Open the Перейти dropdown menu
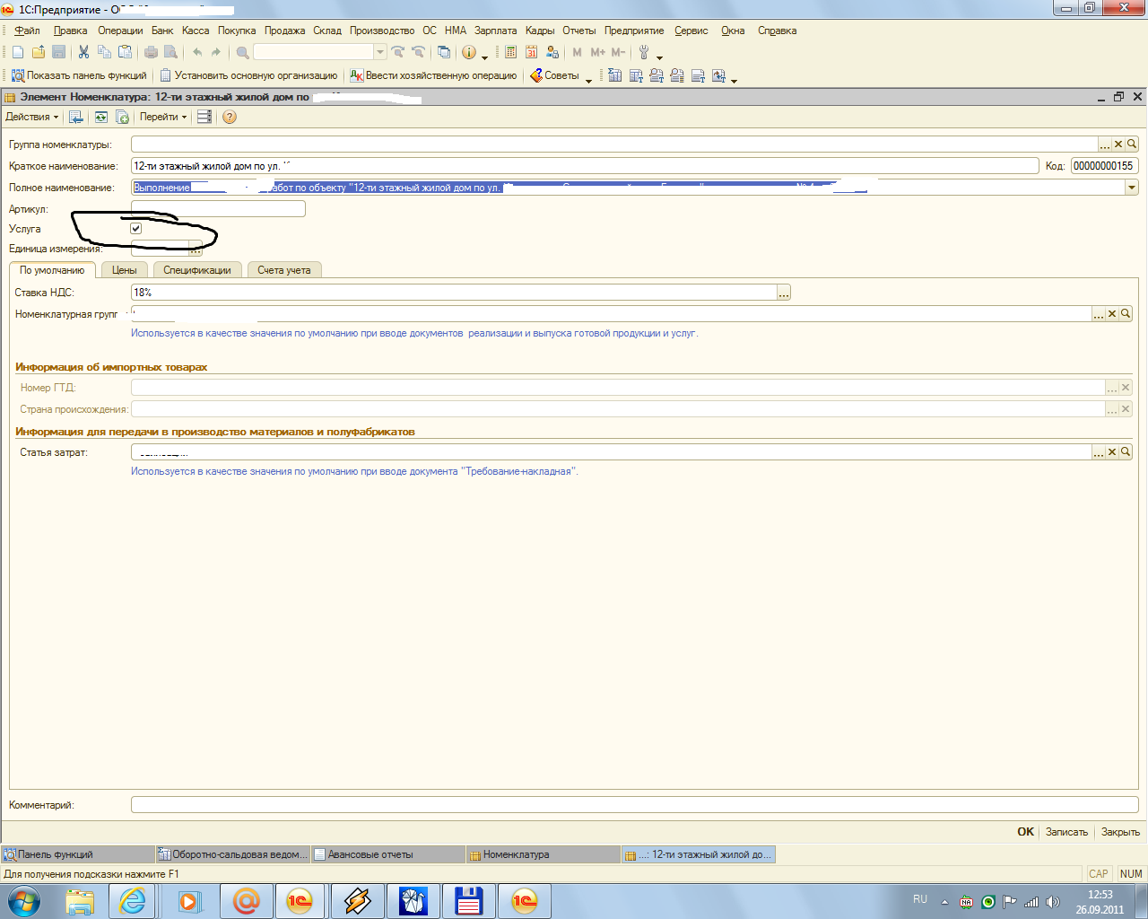Screen dimensions: 1148x919 [163, 117]
